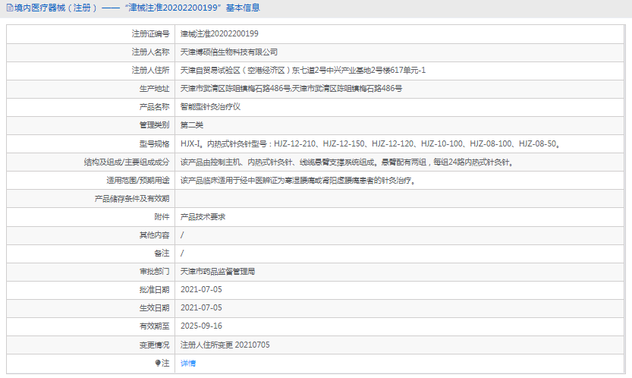Click the slash value in 备注 row
Image resolution: width=632 pixels, height=378 pixels.
point(182,253)
